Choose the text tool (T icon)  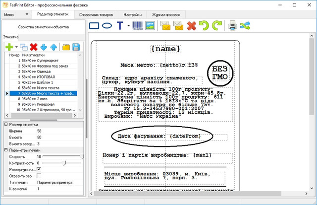120,25
